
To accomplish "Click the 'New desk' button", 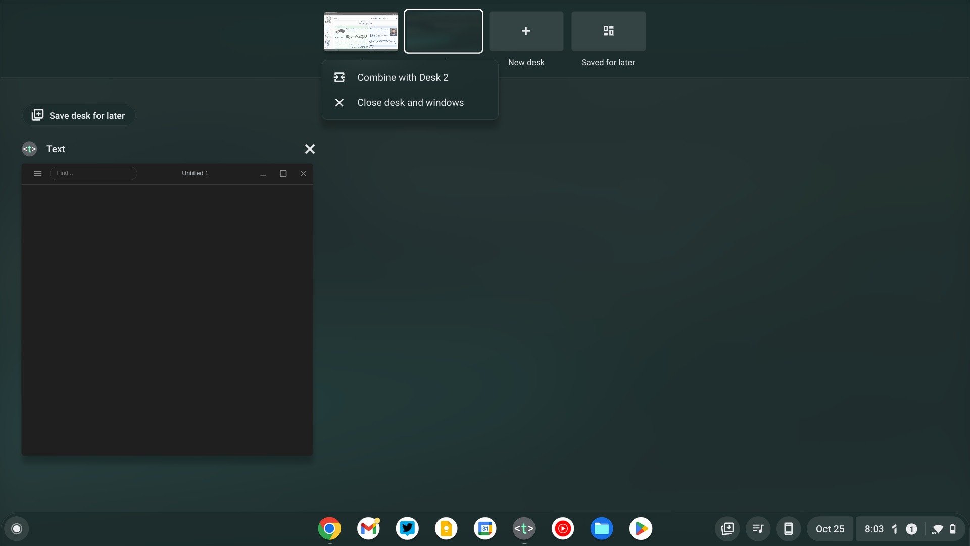I will coord(525,31).
